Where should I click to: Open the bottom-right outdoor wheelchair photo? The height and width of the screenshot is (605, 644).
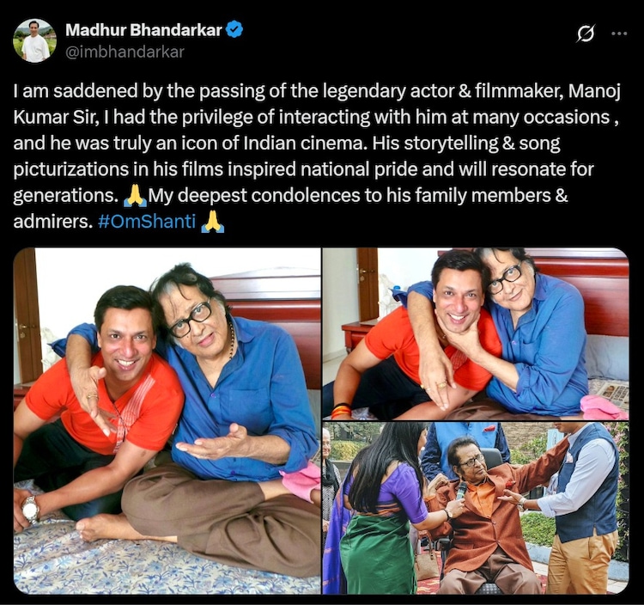click(x=476, y=508)
